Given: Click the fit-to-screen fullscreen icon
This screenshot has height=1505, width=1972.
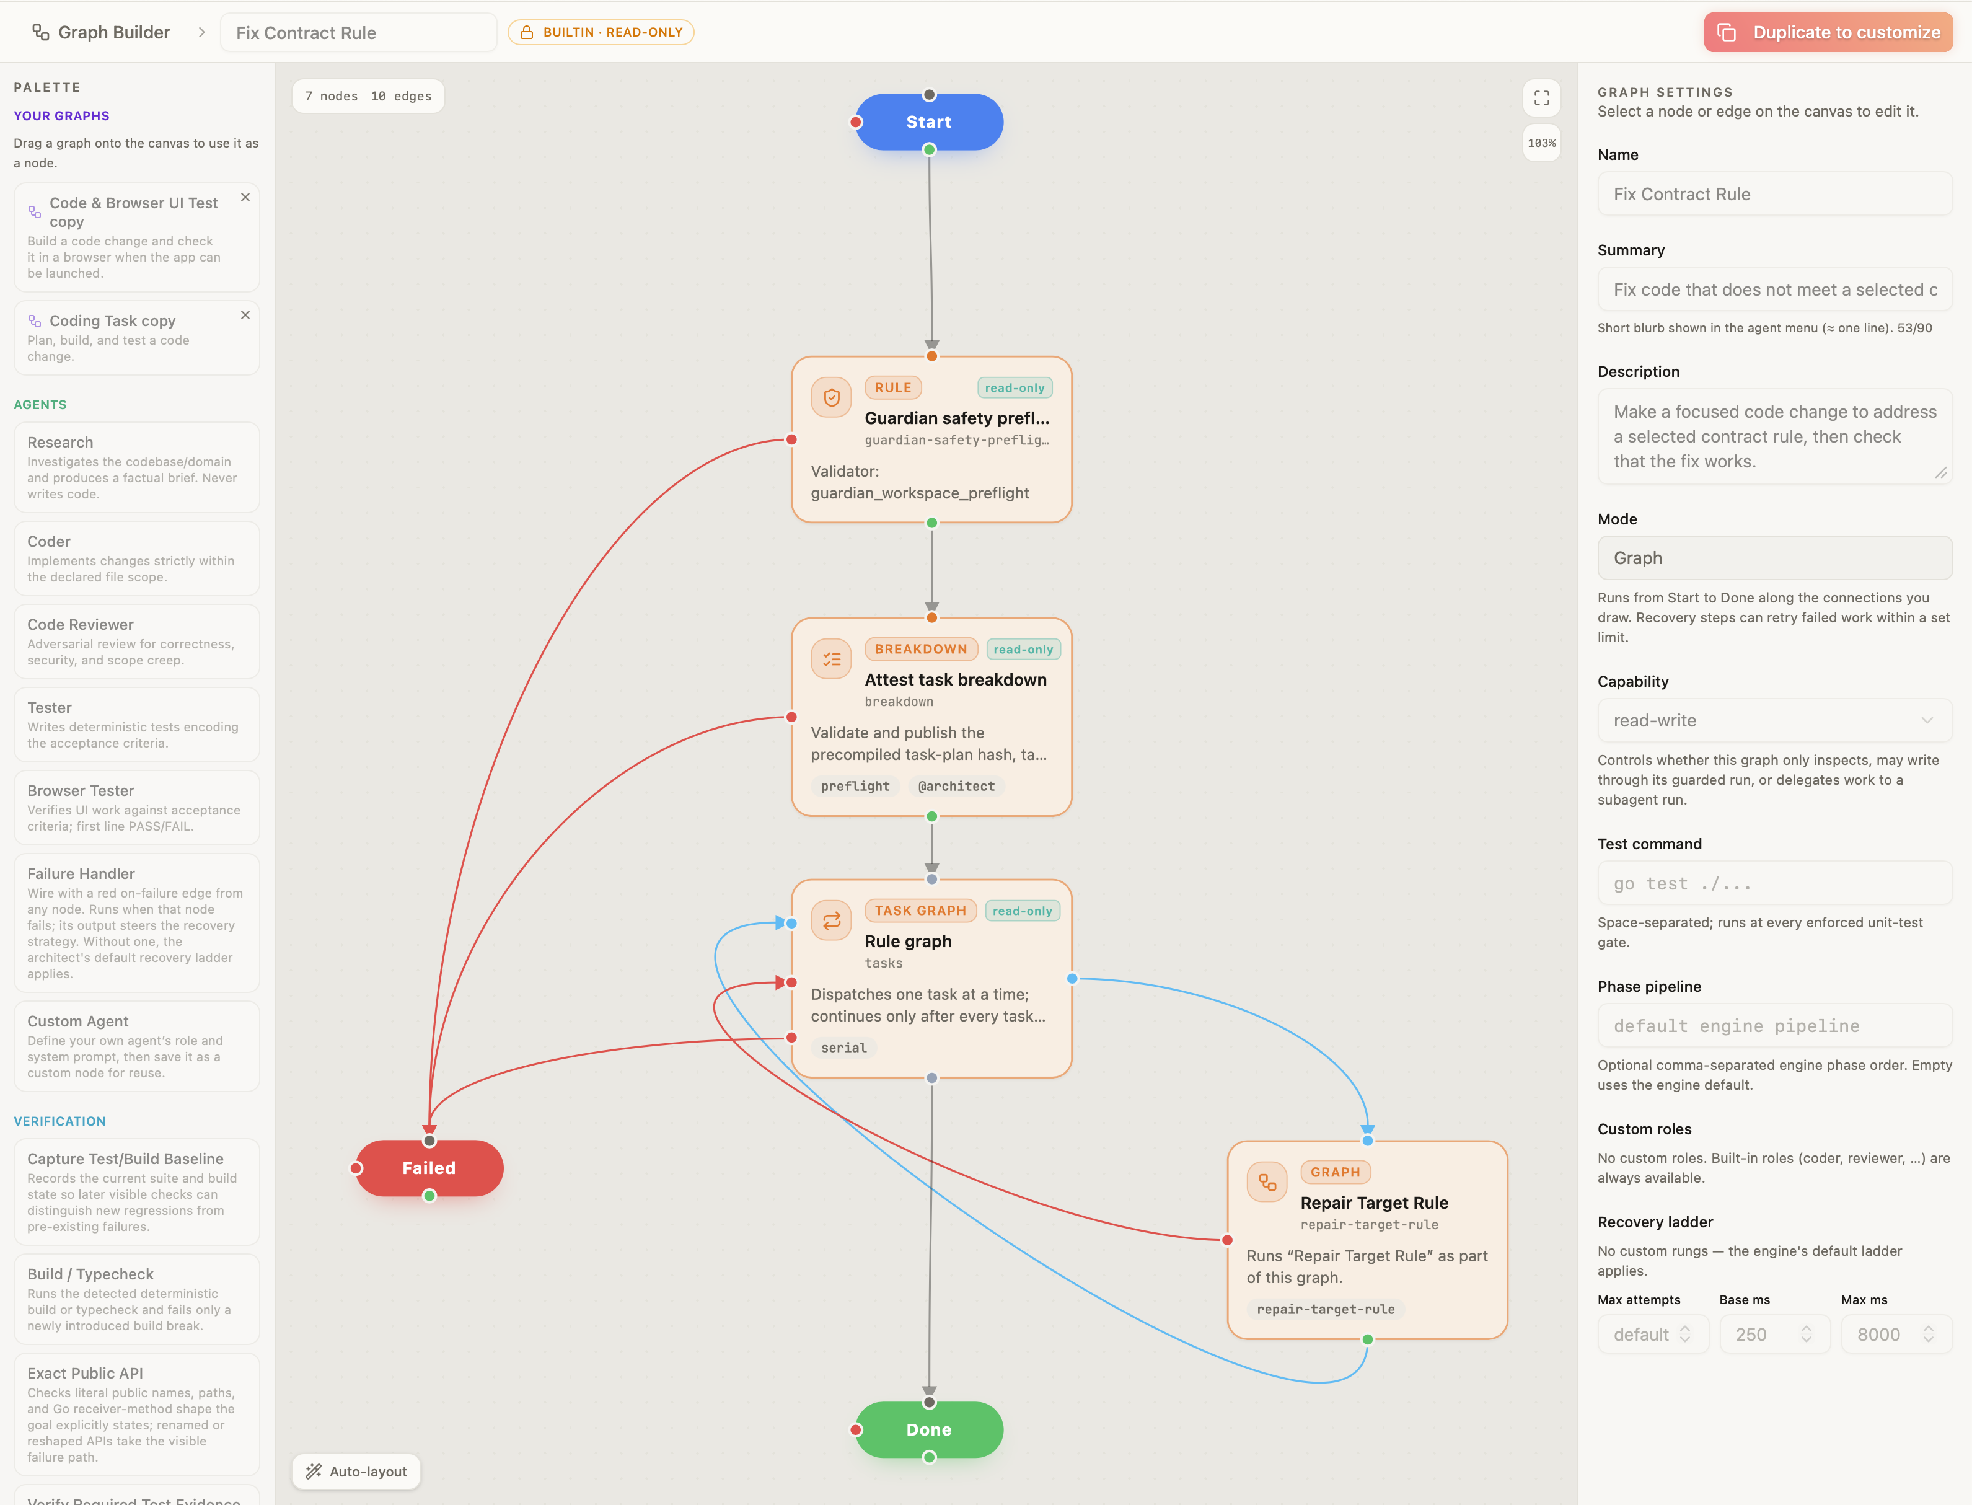Looking at the screenshot, I should click(1541, 98).
